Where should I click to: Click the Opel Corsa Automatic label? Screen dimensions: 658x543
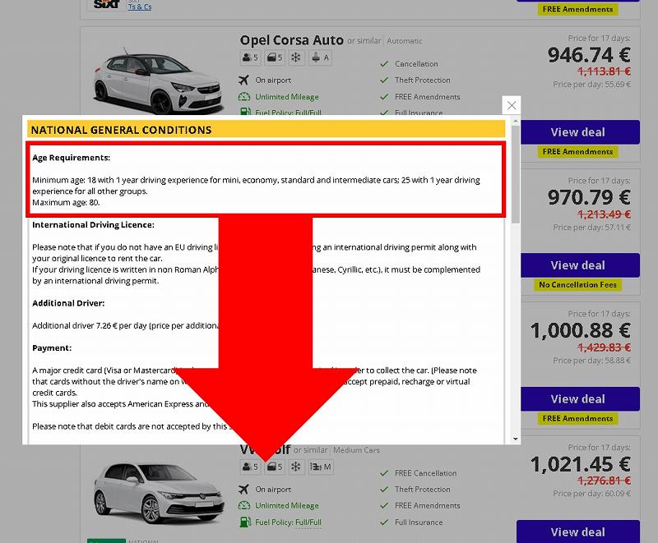click(x=405, y=41)
